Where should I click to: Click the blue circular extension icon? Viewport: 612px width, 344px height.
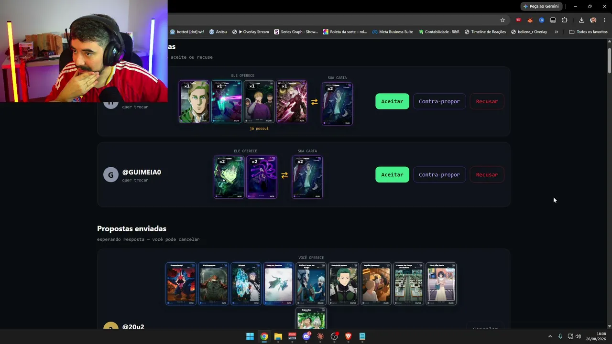[541, 20]
